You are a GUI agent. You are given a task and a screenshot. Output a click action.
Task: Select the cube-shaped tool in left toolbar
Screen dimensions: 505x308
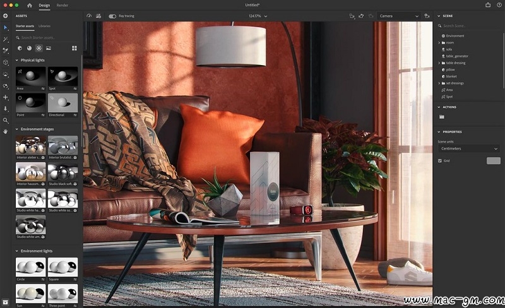(6, 62)
